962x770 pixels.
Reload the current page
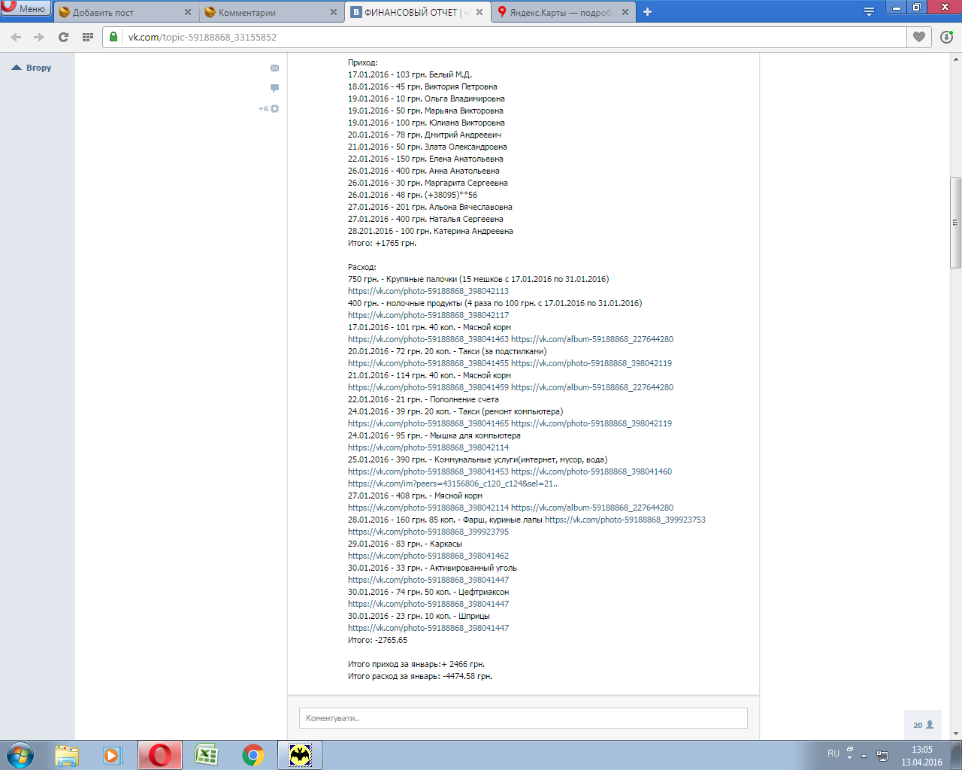point(63,37)
